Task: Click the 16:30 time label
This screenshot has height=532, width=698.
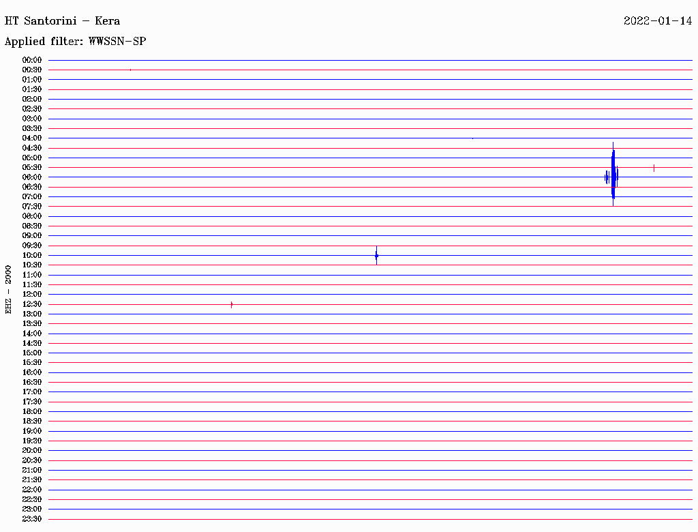Action: (x=32, y=383)
